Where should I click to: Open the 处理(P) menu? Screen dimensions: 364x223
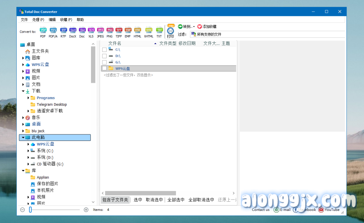tap(38, 20)
